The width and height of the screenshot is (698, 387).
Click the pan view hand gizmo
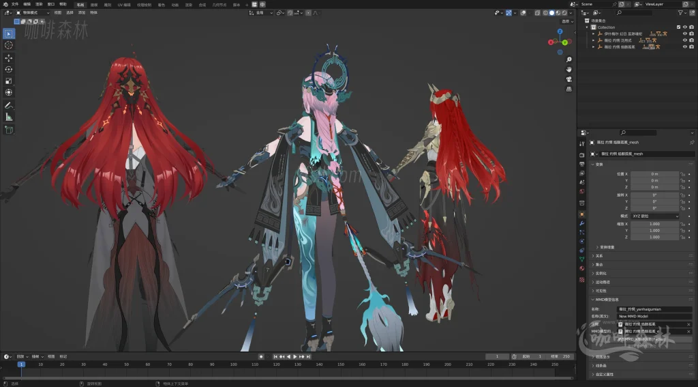(569, 69)
